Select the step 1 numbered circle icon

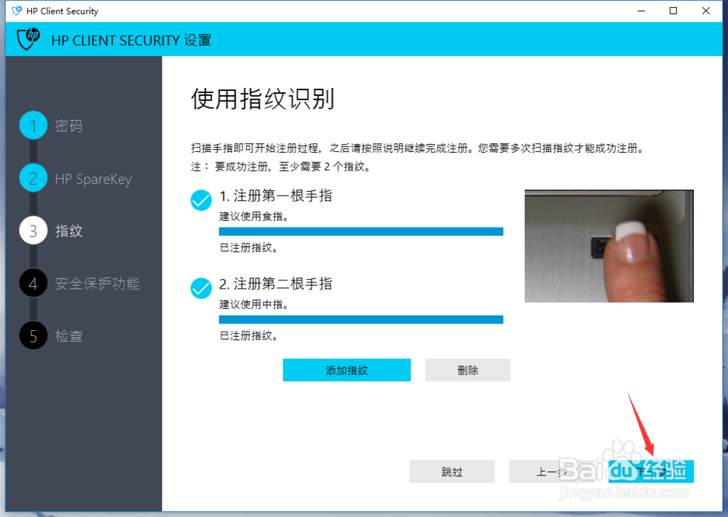click(33, 125)
